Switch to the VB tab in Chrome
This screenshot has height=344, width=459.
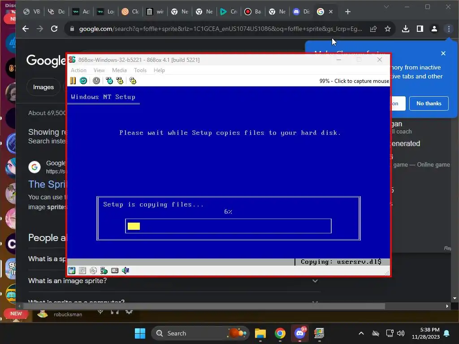click(32, 12)
